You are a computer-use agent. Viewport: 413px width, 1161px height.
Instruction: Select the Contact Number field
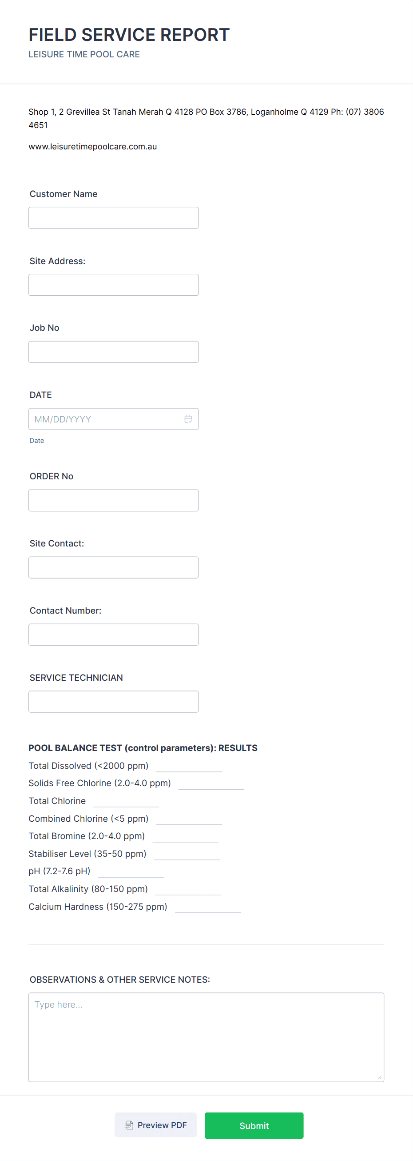coord(113,635)
